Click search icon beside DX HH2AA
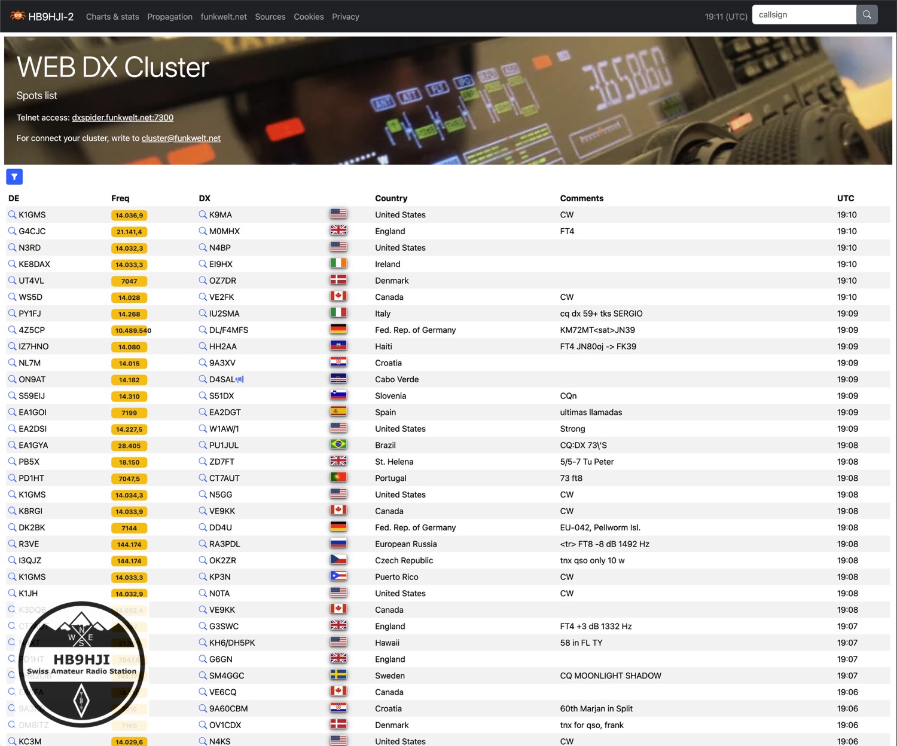 coord(203,346)
